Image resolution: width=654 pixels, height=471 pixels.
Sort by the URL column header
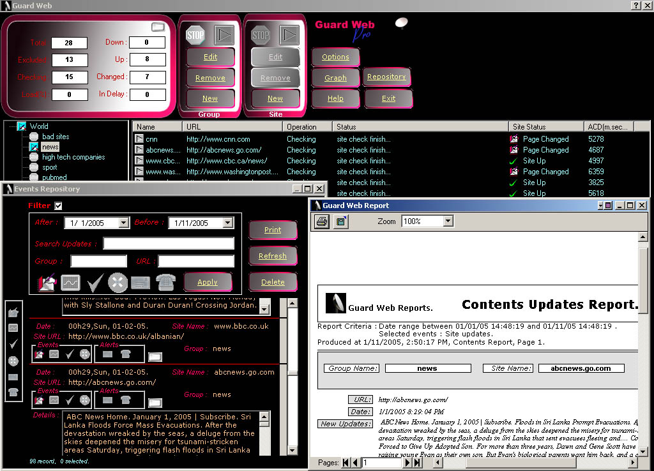pos(232,127)
